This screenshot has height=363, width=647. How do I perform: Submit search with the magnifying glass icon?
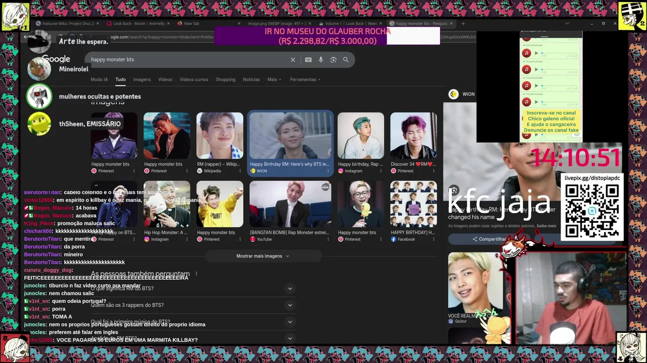click(x=346, y=59)
